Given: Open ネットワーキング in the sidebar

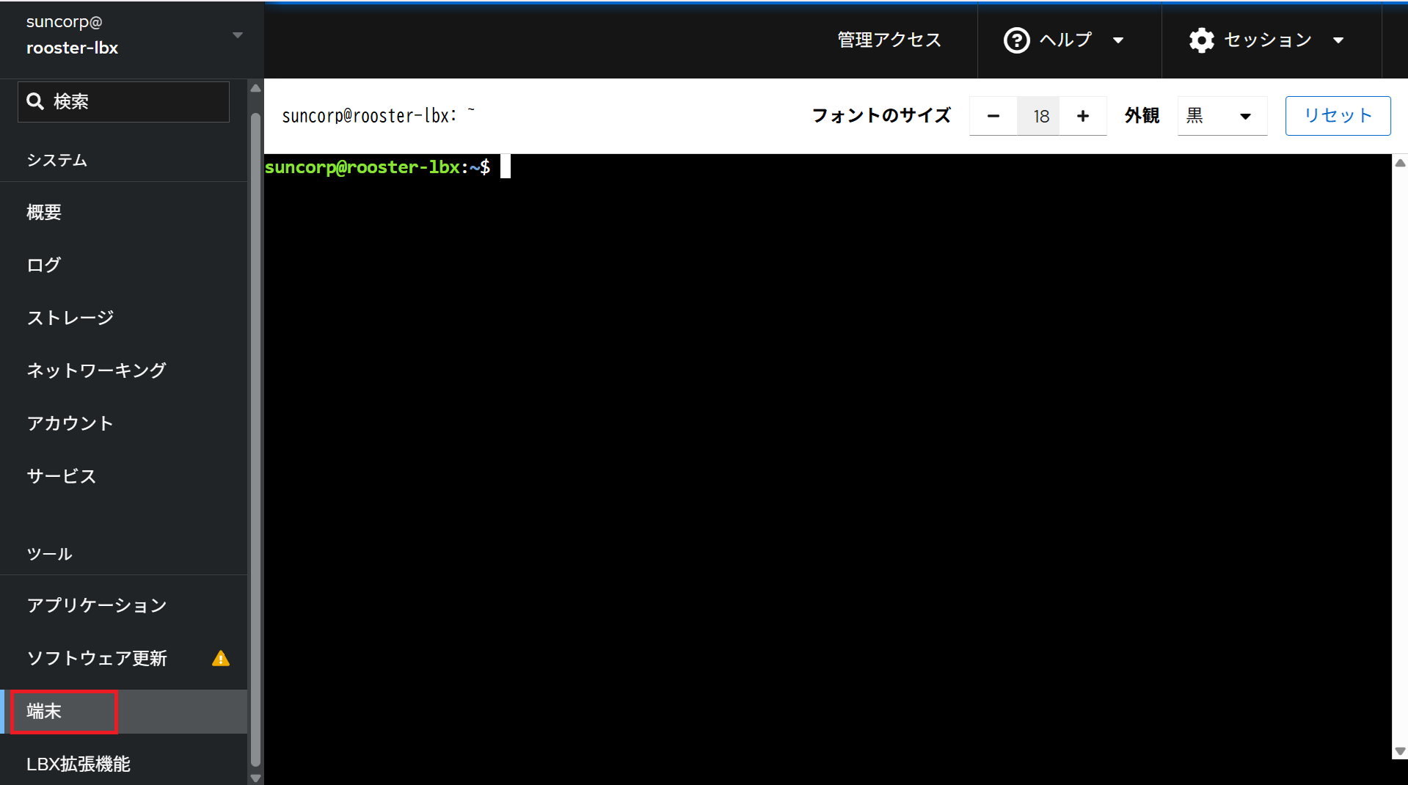Looking at the screenshot, I should click(96, 370).
